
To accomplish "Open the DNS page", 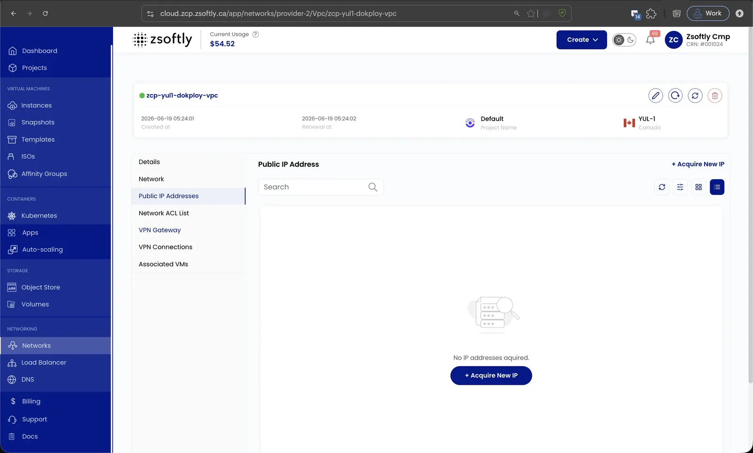I will click(x=28, y=379).
